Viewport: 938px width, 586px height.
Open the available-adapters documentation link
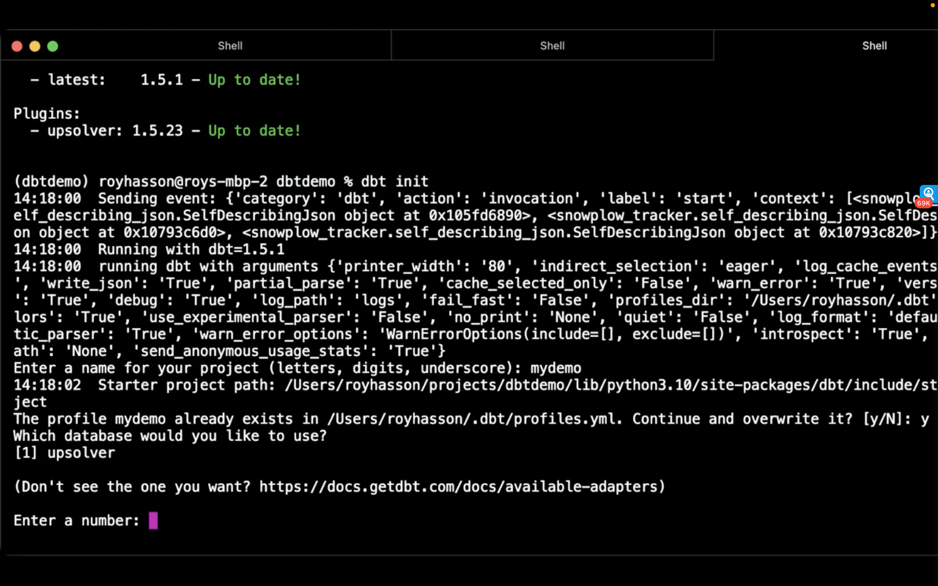(461, 486)
